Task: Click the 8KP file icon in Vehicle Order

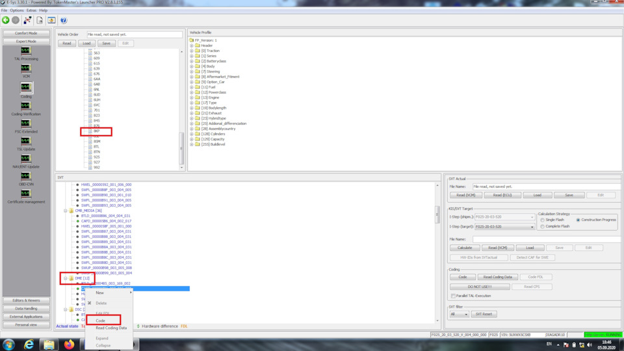Action: tap(90, 131)
